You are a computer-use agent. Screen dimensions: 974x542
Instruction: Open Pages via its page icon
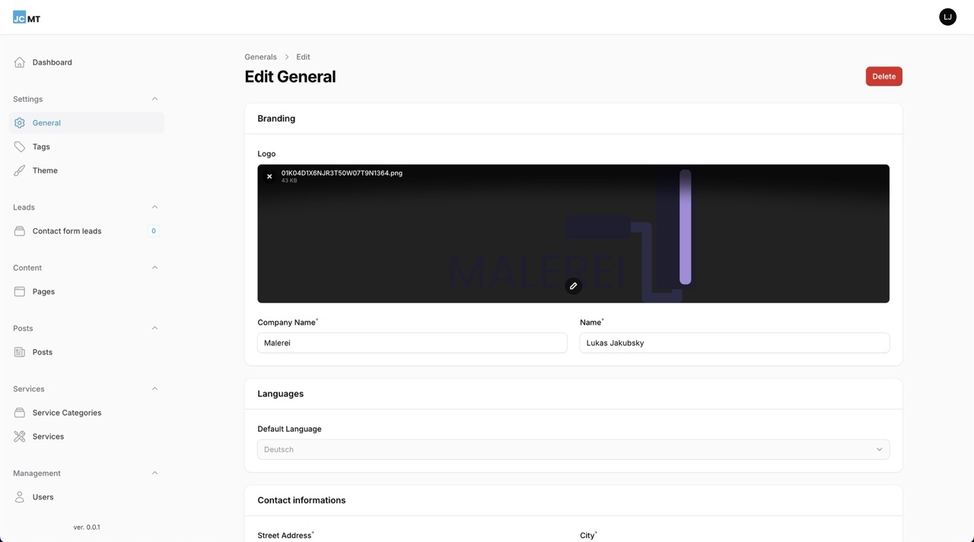pyautogui.click(x=19, y=291)
